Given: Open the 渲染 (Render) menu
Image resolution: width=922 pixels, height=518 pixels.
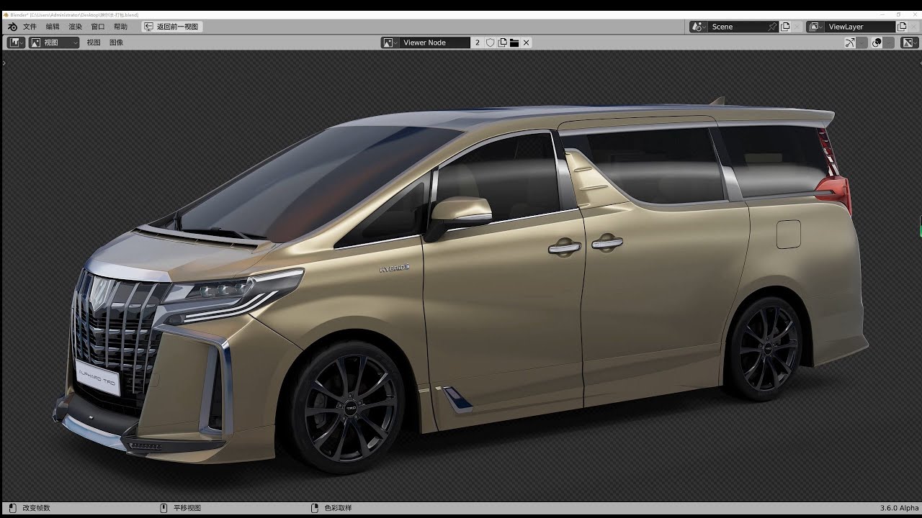Looking at the screenshot, I should pos(75,27).
